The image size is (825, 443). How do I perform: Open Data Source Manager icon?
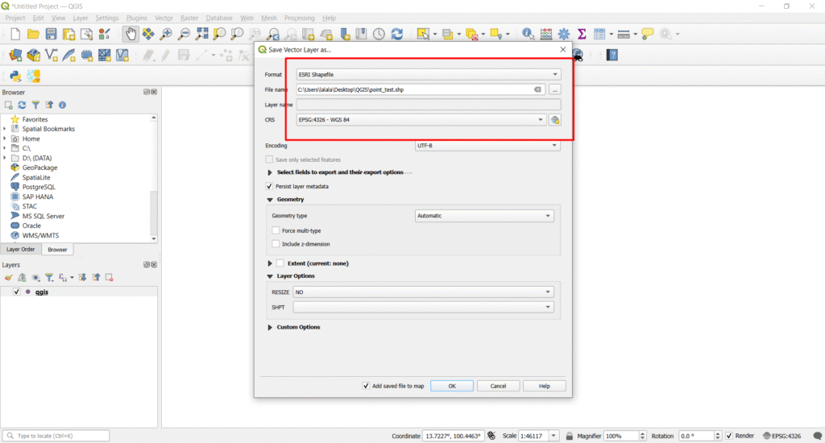[15, 56]
